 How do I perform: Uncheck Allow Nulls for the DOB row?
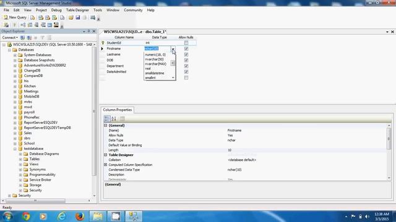[x=186, y=60]
